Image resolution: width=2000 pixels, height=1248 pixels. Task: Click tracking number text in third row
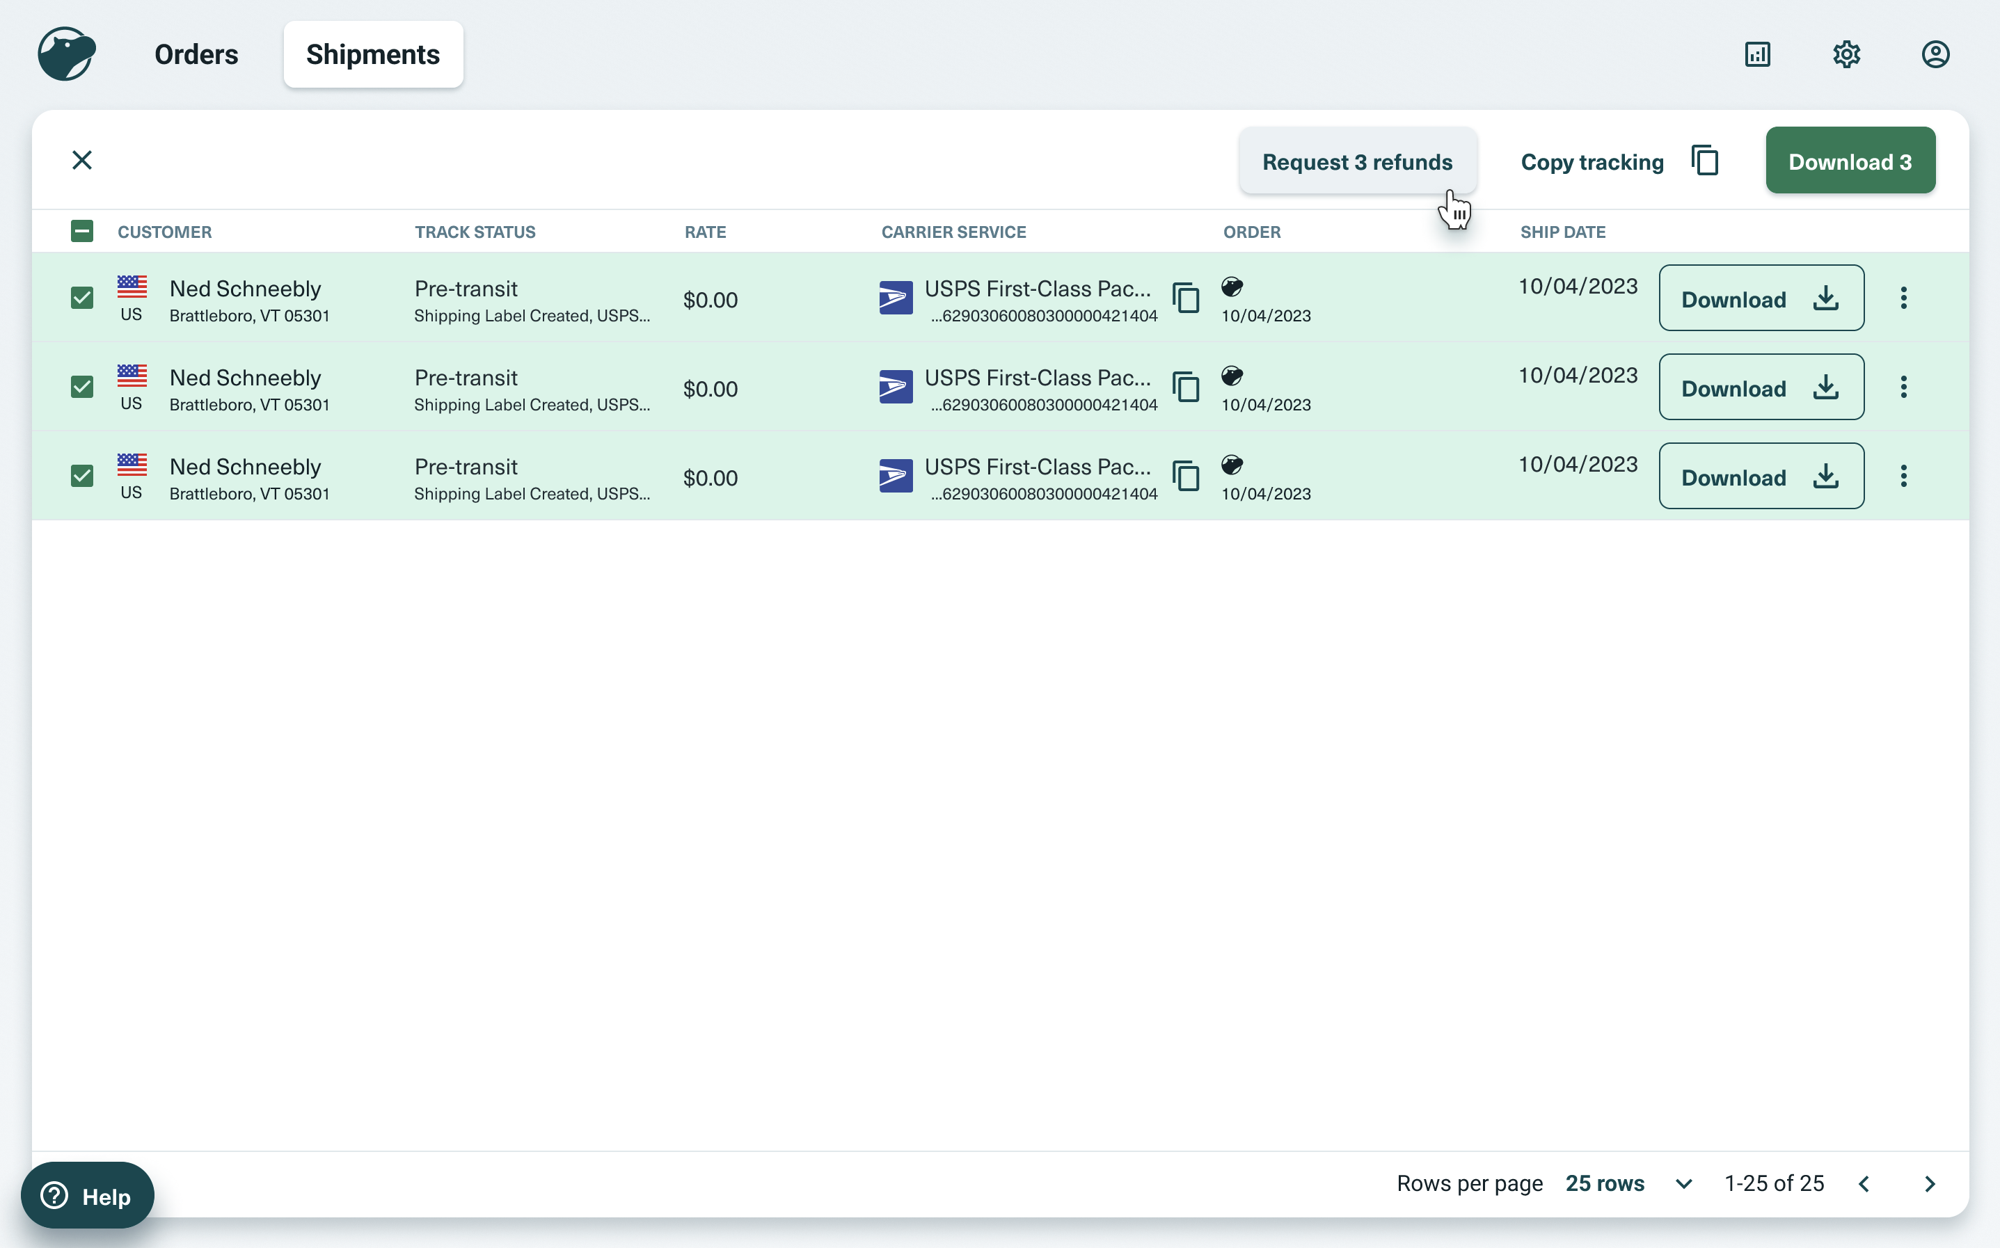click(1044, 494)
